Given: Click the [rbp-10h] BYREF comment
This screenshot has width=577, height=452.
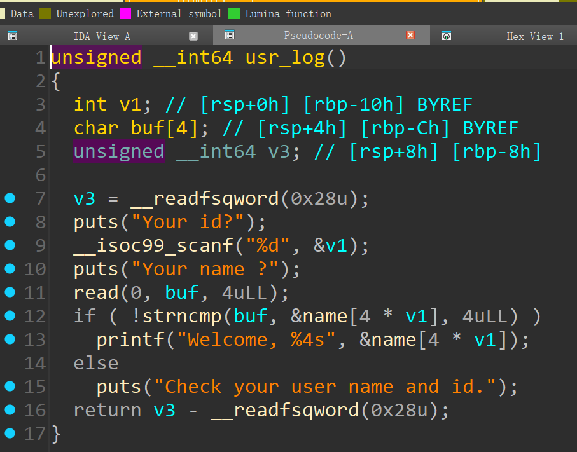Looking at the screenshot, I should 388,105.
